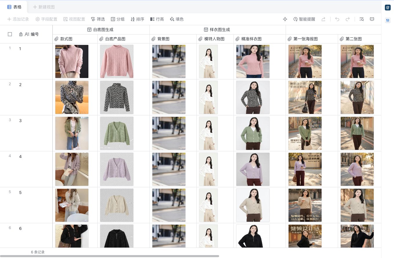Click the 新建视图 new view tab
This screenshot has height=258, width=394.
[44, 7]
